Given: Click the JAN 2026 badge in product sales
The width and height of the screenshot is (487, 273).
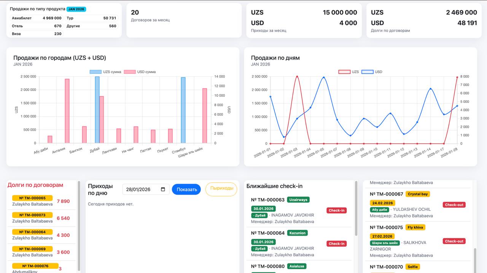Looking at the screenshot, I should click(76, 9).
